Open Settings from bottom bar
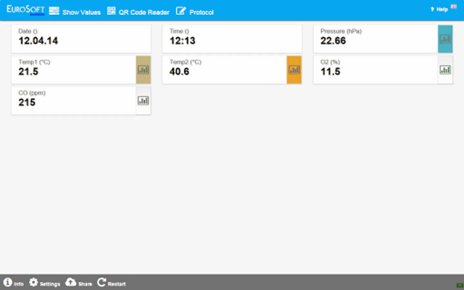The height and width of the screenshot is (290, 464). pyautogui.click(x=44, y=283)
